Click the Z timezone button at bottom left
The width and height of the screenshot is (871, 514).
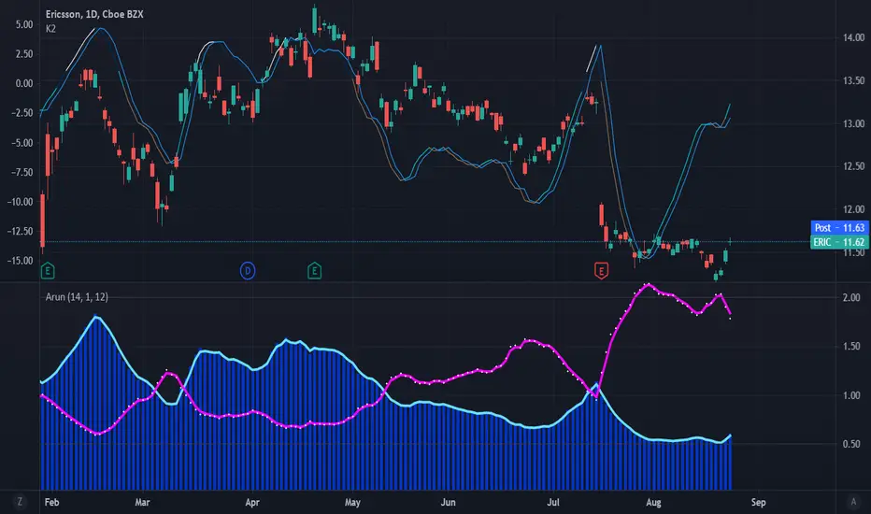(x=20, y=502)
